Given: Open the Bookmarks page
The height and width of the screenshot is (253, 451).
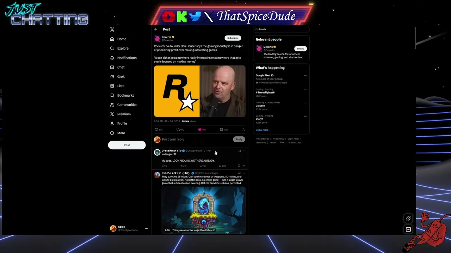Looking at the screenshot, I should point(122,95).
